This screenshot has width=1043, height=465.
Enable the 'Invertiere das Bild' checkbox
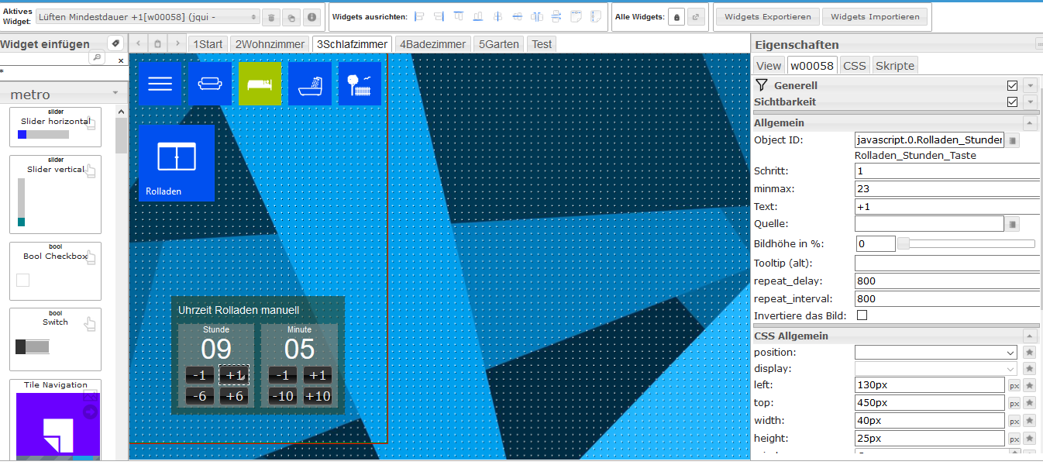[x=862, y=315]
